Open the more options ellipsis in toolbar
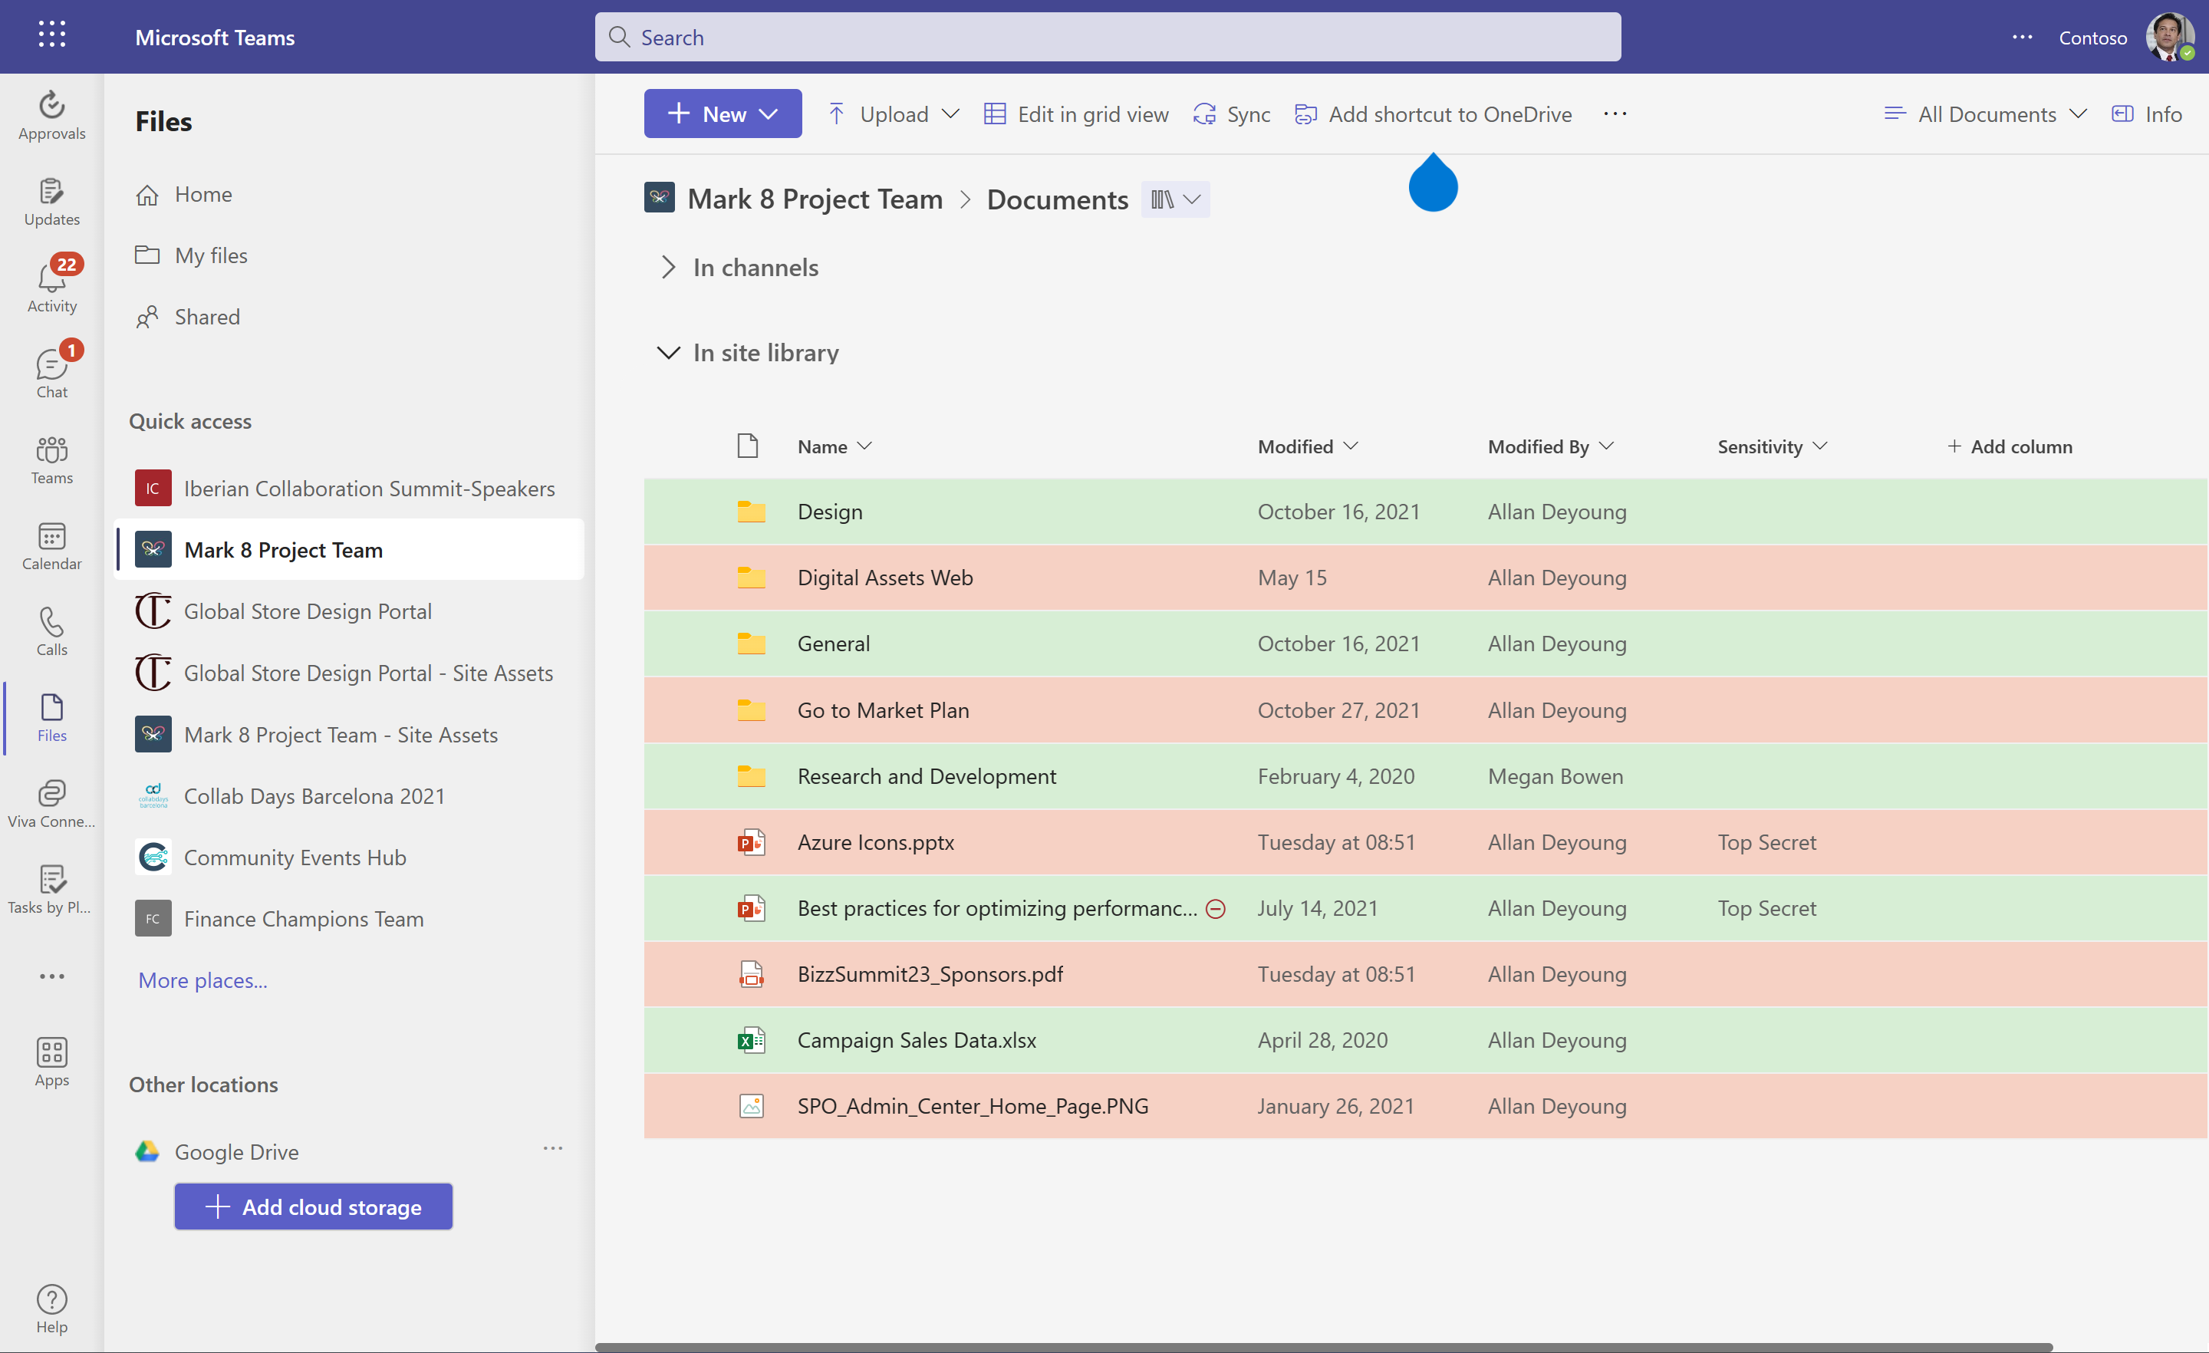Screen dimensions: 2209x1353 tap(1615, 114)
